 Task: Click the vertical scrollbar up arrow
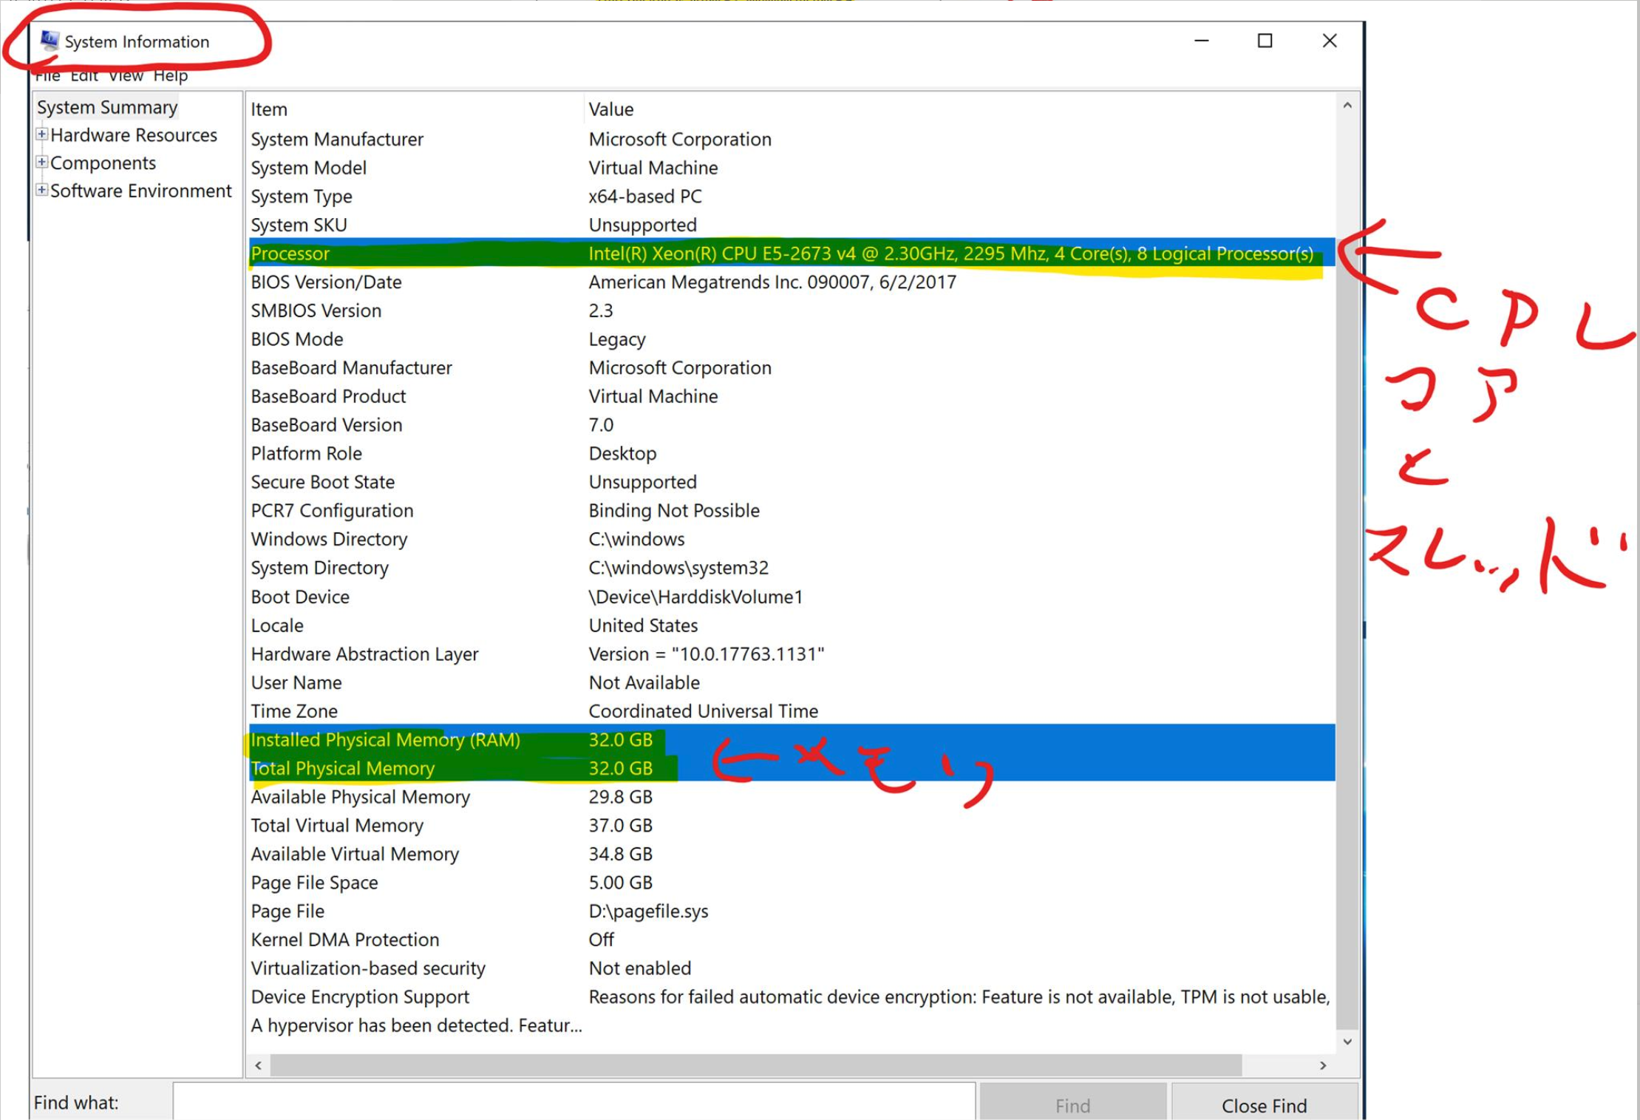point(1347,106)
